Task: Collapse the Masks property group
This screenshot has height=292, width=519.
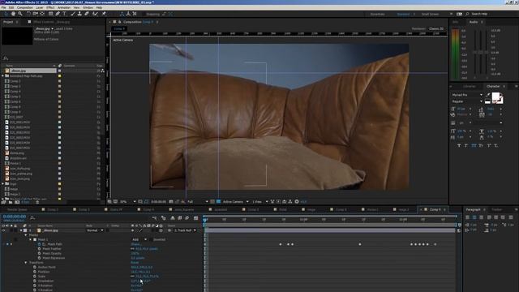Action: pyautogui.click(x=26, y=235)
